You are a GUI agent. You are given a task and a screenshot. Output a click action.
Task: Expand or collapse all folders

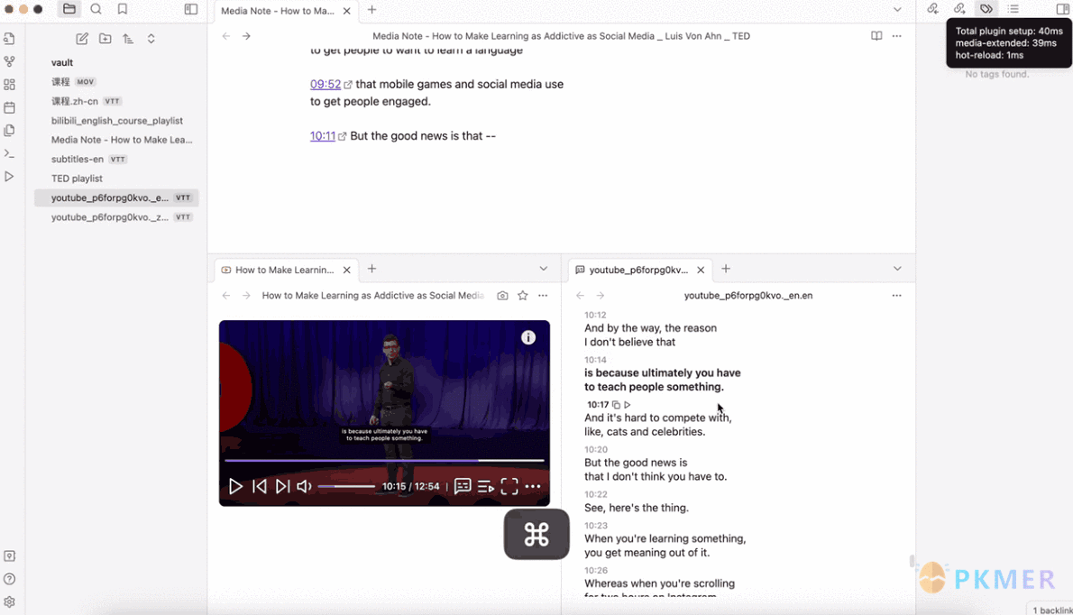tap(151, 38)
